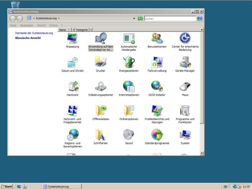Open the Hardware icon
Viewport: 252px width, 189px height.
[72, 89]
